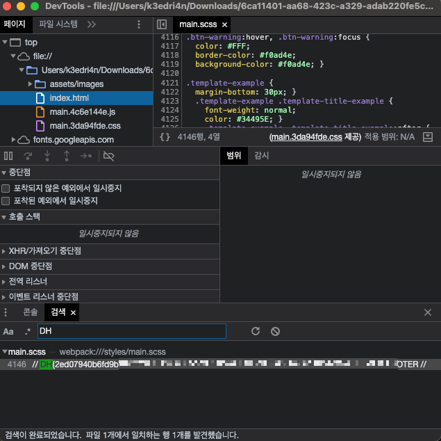Switch to the 파일 시스템 tab

(58, 24)
